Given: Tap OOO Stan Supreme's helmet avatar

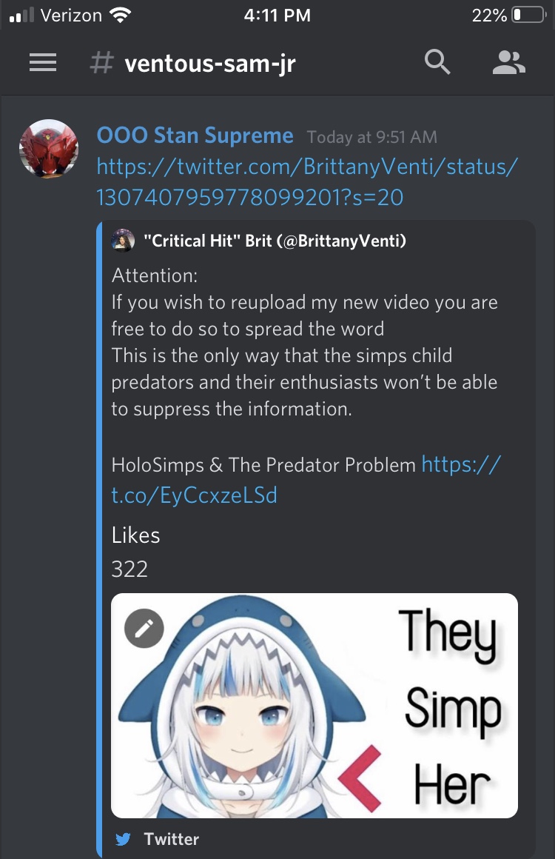Looking at the screenshot, I should 49,148.
